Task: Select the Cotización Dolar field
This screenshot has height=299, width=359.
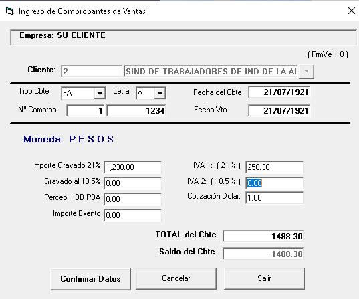Action: pyautogui.click(x=274, y=198)
